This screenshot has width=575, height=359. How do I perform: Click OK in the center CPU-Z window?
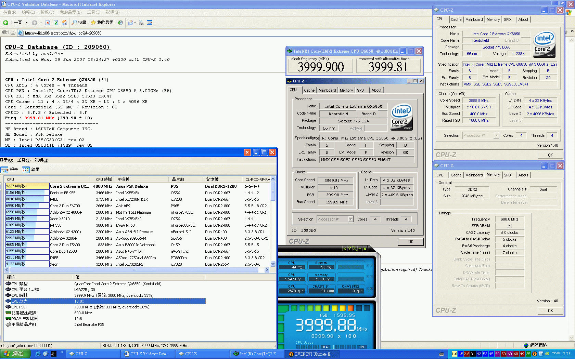(411, 242)
